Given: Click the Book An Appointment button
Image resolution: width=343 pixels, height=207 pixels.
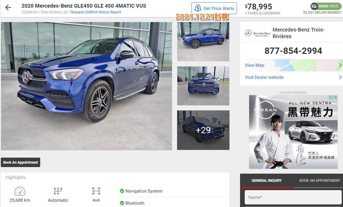Looking at the screenshot, I should [x=21, y=162].
